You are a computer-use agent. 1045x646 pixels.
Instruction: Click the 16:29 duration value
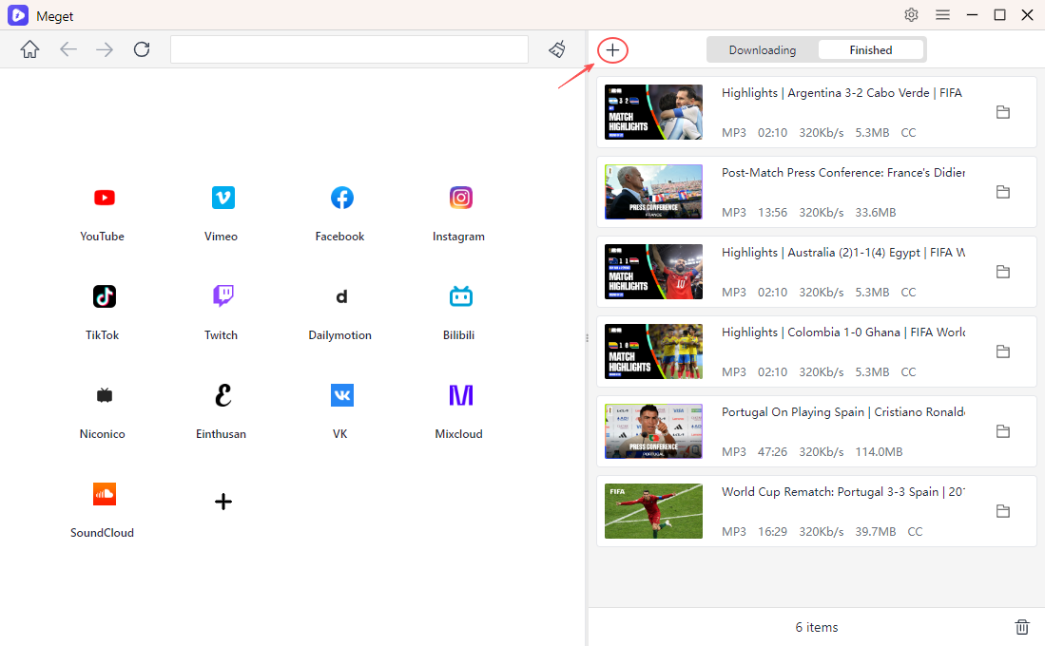point(772,532)
